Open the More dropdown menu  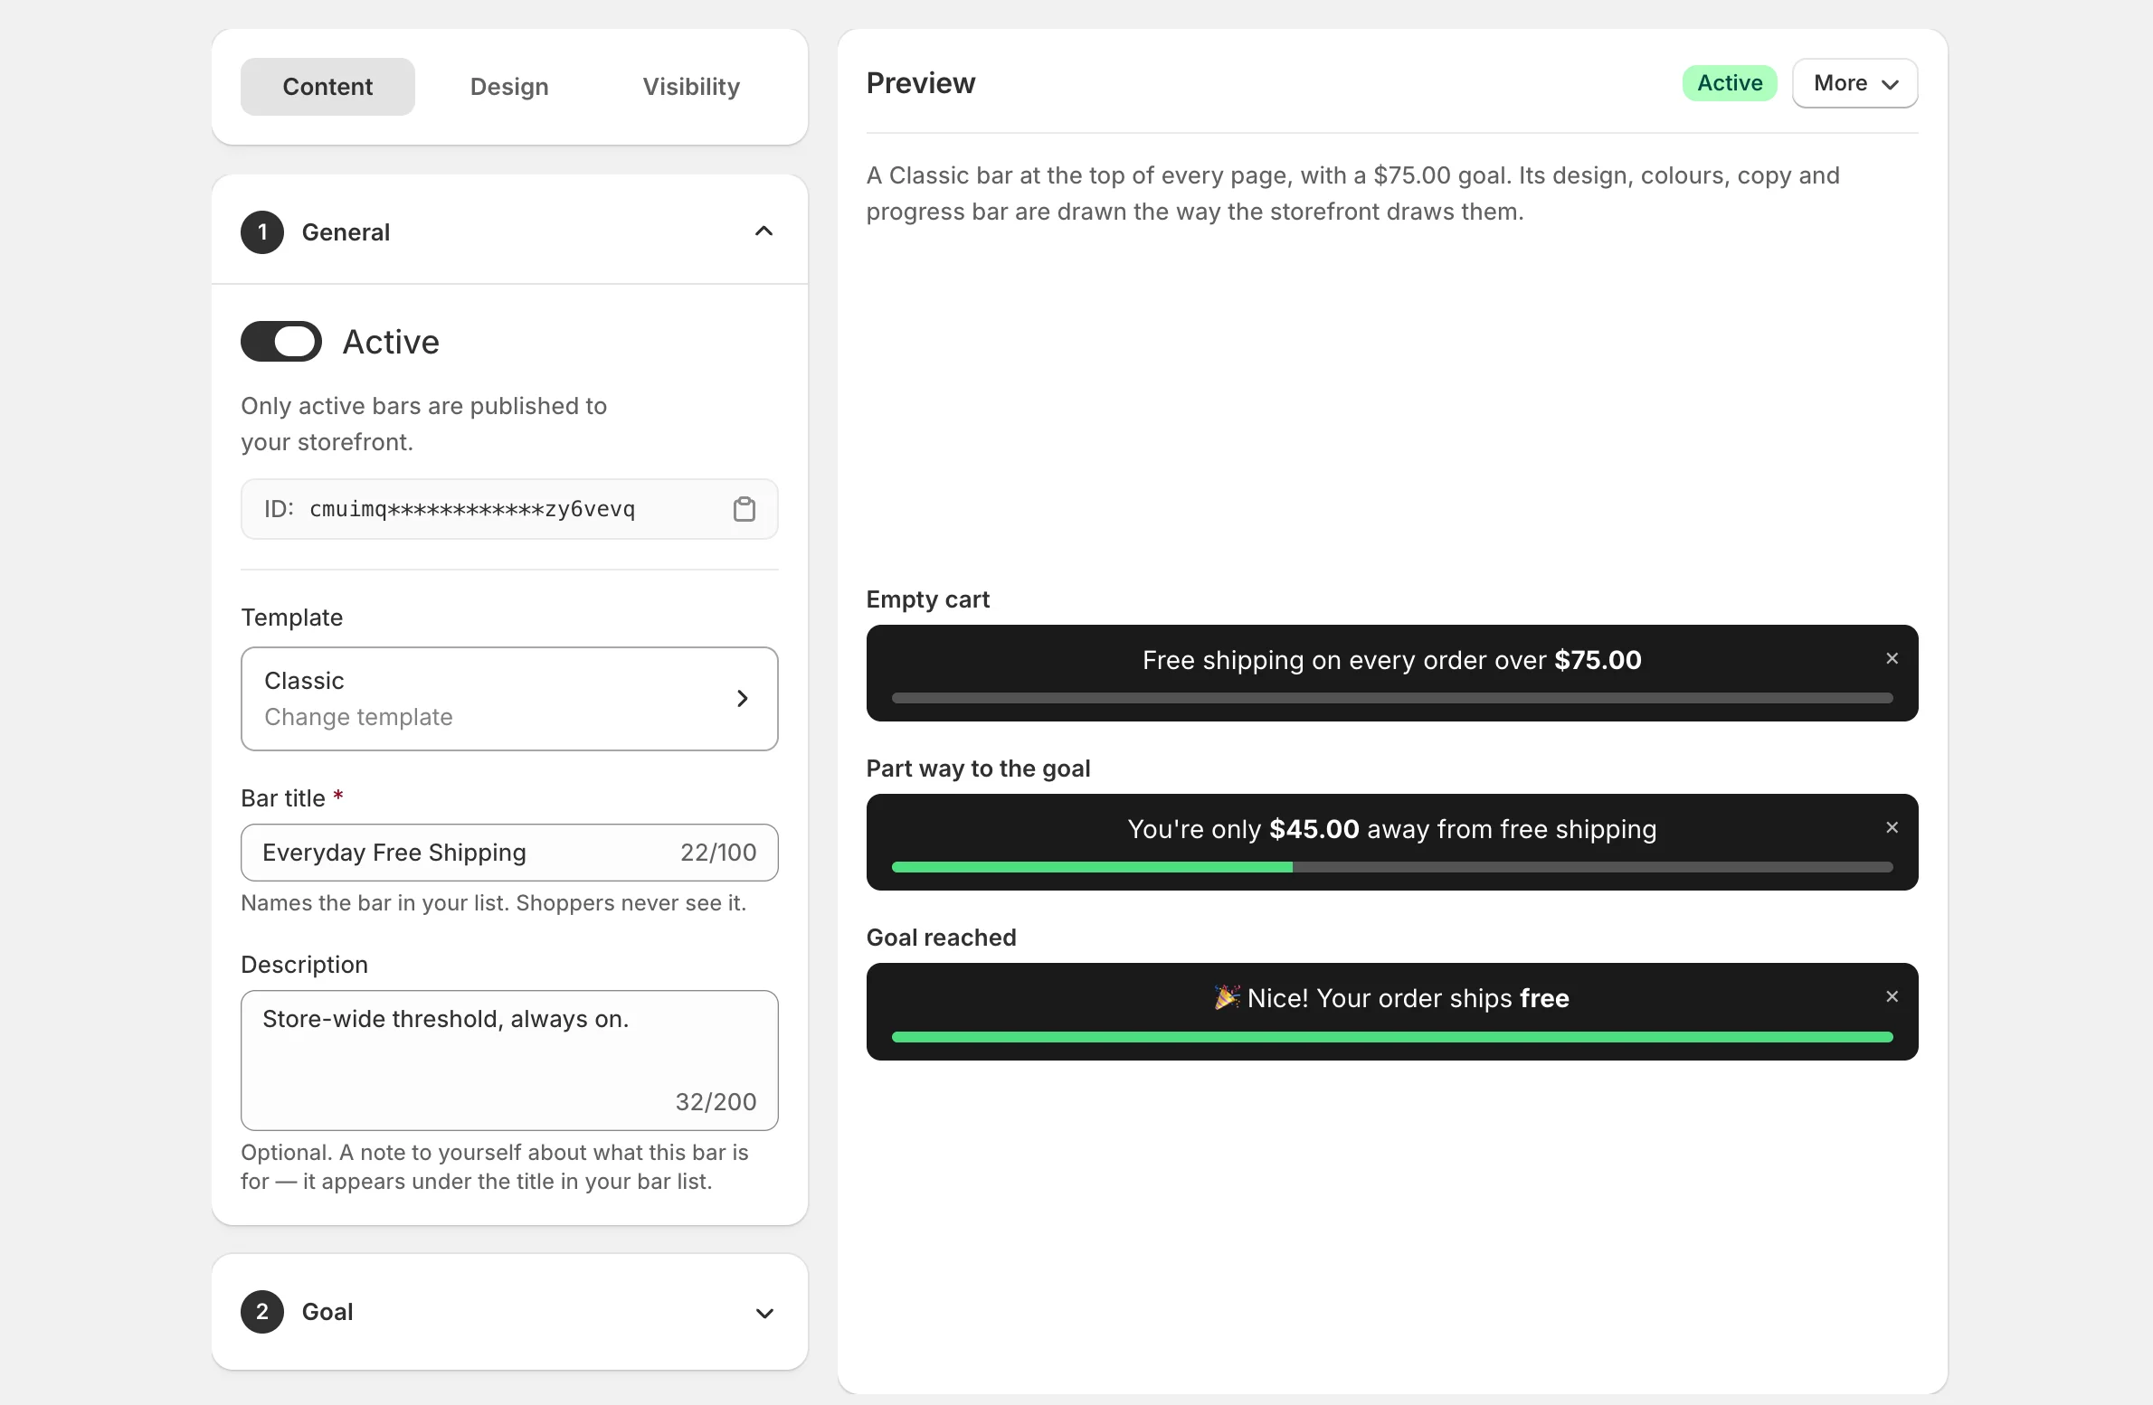1854,83
